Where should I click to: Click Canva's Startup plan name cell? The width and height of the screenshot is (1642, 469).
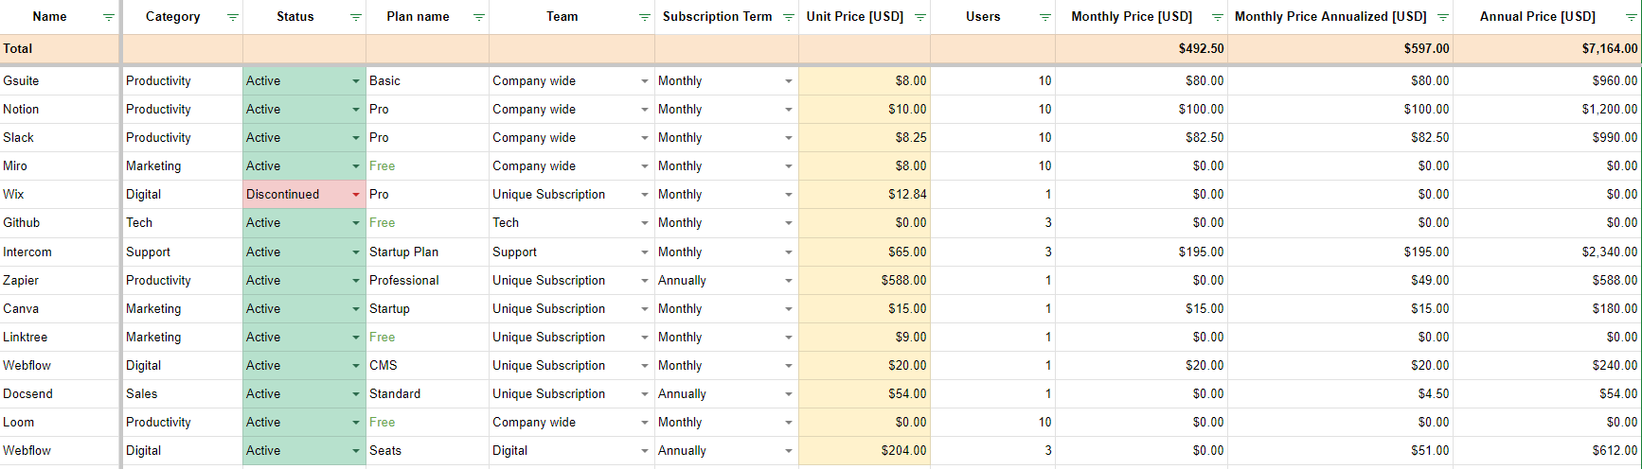[x=426, y=309]
